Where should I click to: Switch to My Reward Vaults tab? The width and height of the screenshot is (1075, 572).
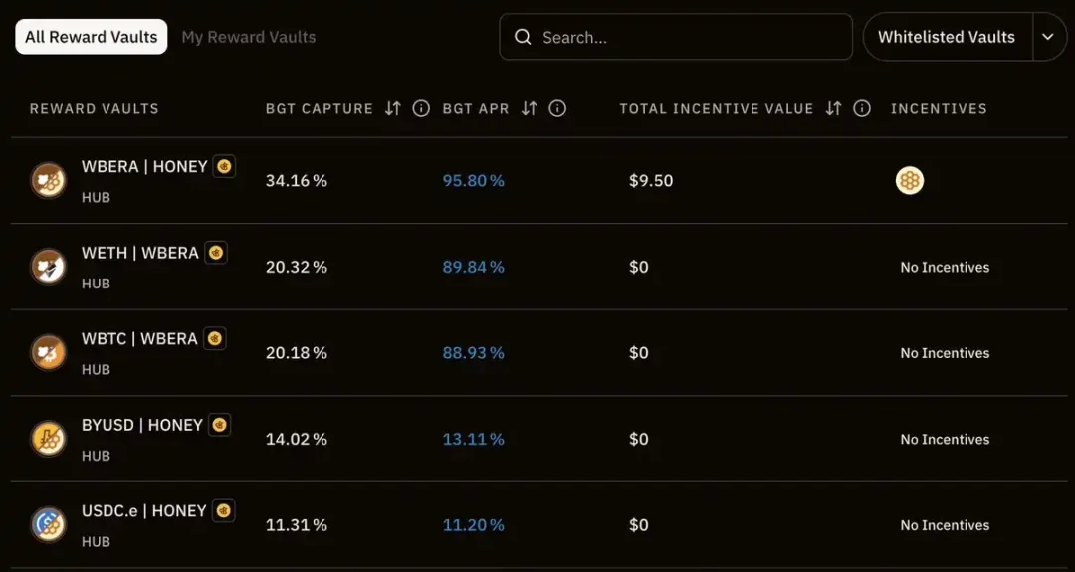[248, 37]
